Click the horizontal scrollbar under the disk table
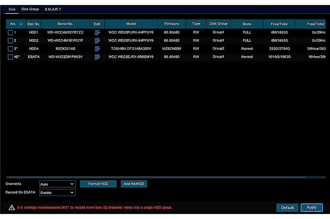Screen dimensions: 330x219 pyautogui.click(x=165, y=177)
